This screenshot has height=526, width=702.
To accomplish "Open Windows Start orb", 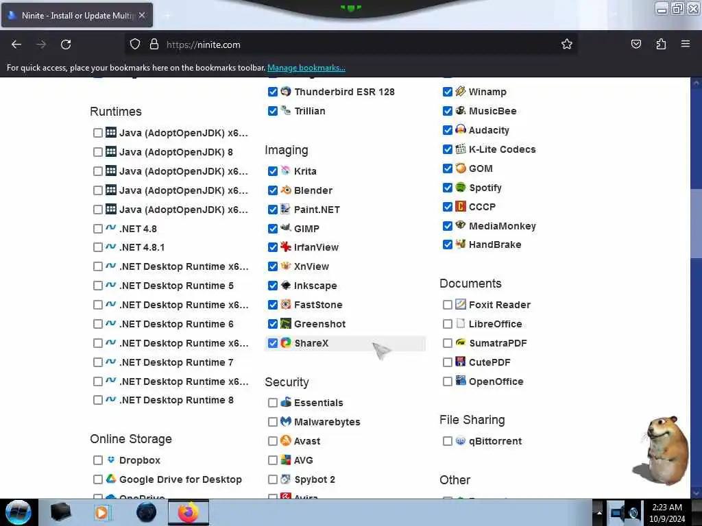I will [18, 512].
